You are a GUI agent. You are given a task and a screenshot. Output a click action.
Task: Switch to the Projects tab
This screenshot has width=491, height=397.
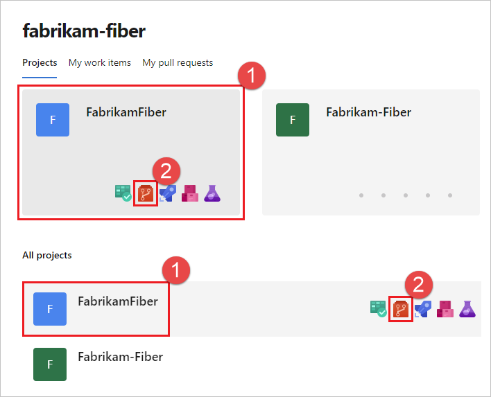pyautogui.click(x=40, y=62)
